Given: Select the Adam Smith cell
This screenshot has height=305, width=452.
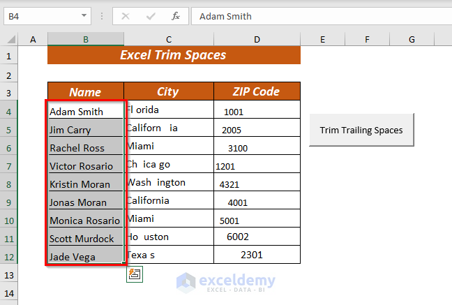Looking at the screenshot, I should 86,110.
